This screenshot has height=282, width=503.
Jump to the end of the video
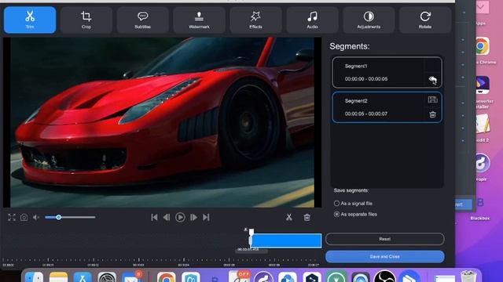coord(206,218)
